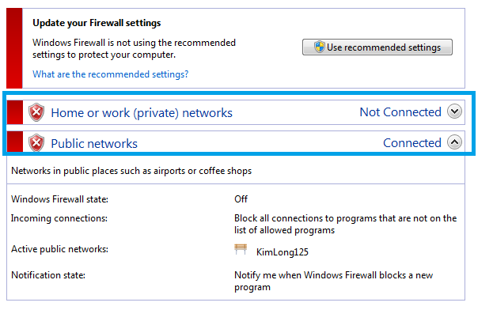The image size is (493, 310).
Task: Click the park bench icon beside KimLong125
Action: point(241,250)
